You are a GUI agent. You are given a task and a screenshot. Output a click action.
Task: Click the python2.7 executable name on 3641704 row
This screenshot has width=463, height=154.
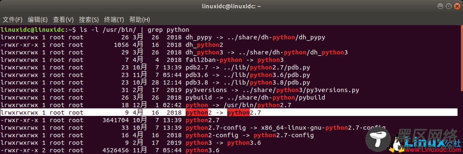tap(203, 120)
